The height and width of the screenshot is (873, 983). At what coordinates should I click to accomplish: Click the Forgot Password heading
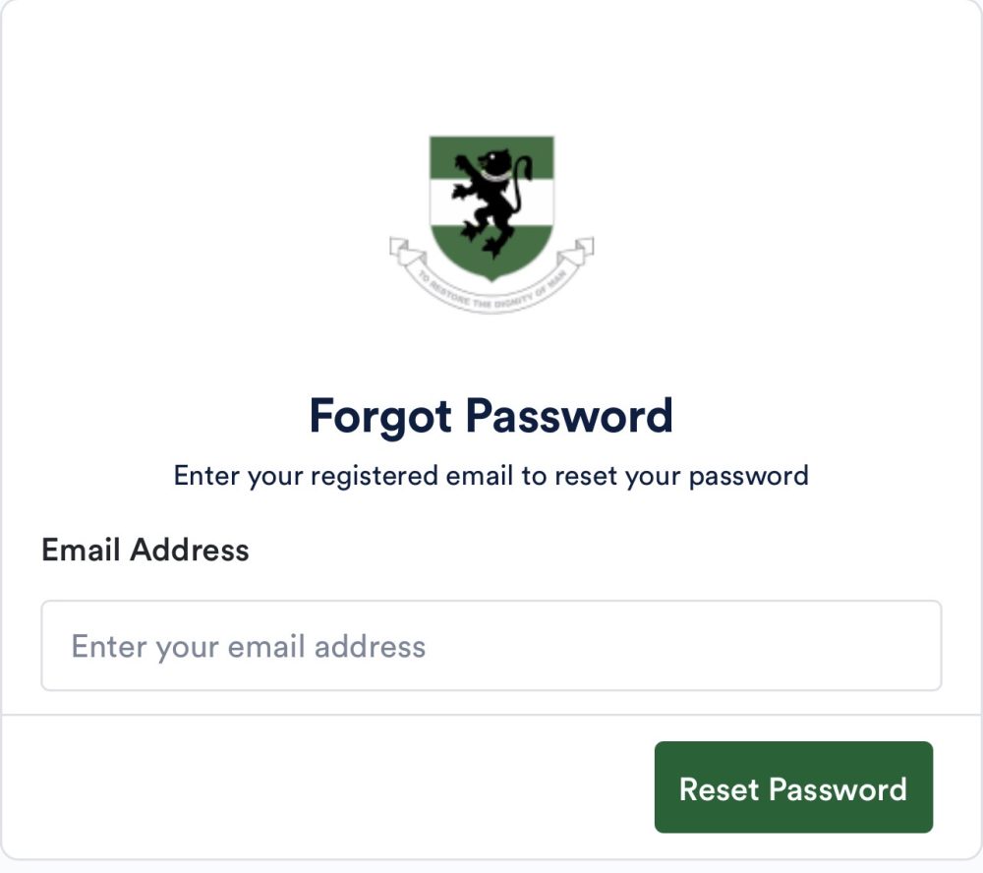[x=491, y=415]
